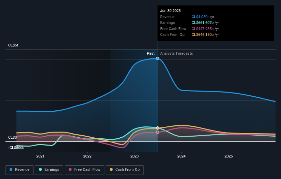
Task: Toggle the Earnings legend button
Action: (x=49, y=170)
